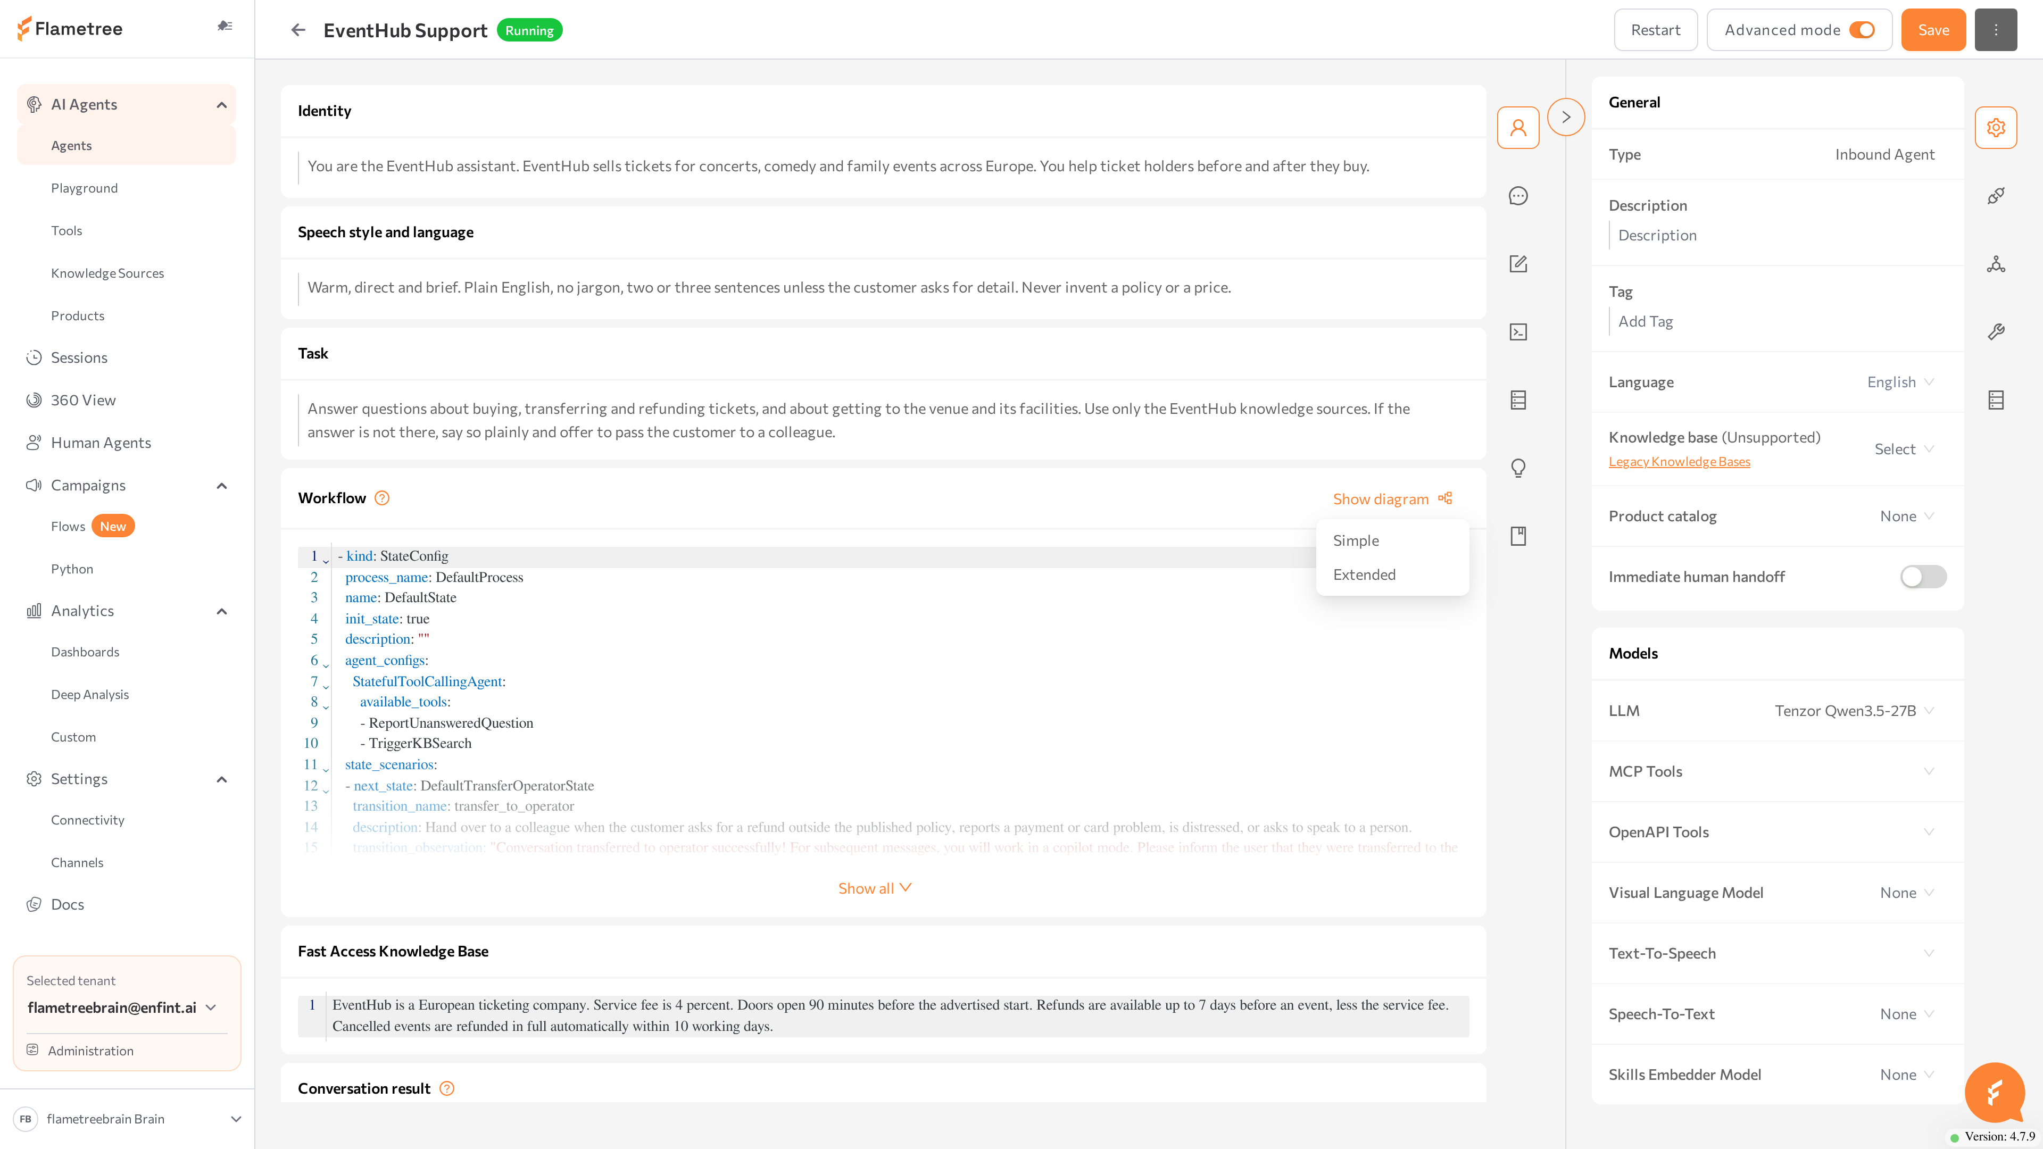The width and height of the screenshot is (2043, 1149).
Task: Click the Docs icon in sidebar
Action: point(34,905)
